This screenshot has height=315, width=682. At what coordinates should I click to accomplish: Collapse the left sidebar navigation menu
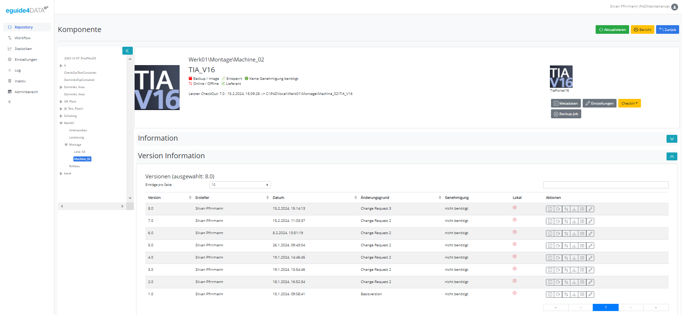10,102
